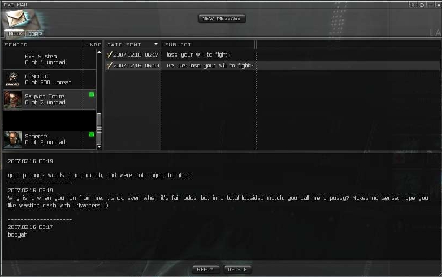Minimize the EVE Mail window
The height and width of the screenshot is (277, 442).
tap(430, 5)
